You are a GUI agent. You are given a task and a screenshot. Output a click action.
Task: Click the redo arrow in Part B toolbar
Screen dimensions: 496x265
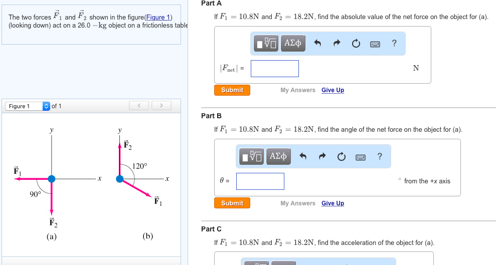click(322, 156)
